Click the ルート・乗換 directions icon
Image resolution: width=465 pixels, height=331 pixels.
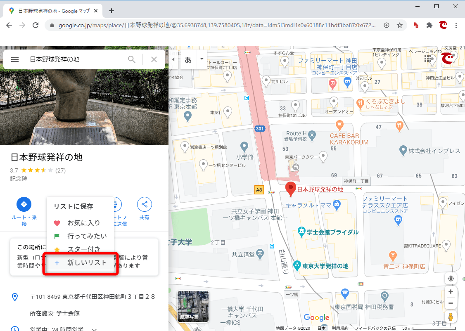pos(24,204)
